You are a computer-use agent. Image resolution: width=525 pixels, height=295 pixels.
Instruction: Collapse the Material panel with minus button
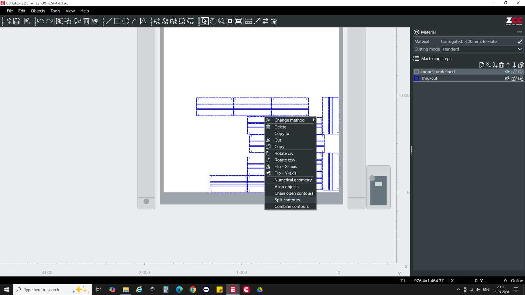coord(519,32)
